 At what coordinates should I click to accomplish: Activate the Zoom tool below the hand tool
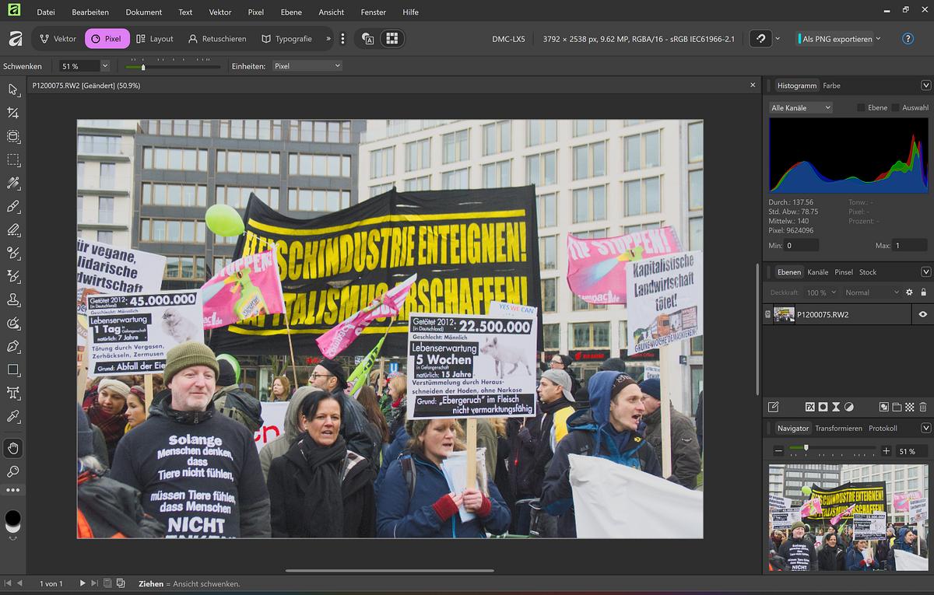coord(13,471)
